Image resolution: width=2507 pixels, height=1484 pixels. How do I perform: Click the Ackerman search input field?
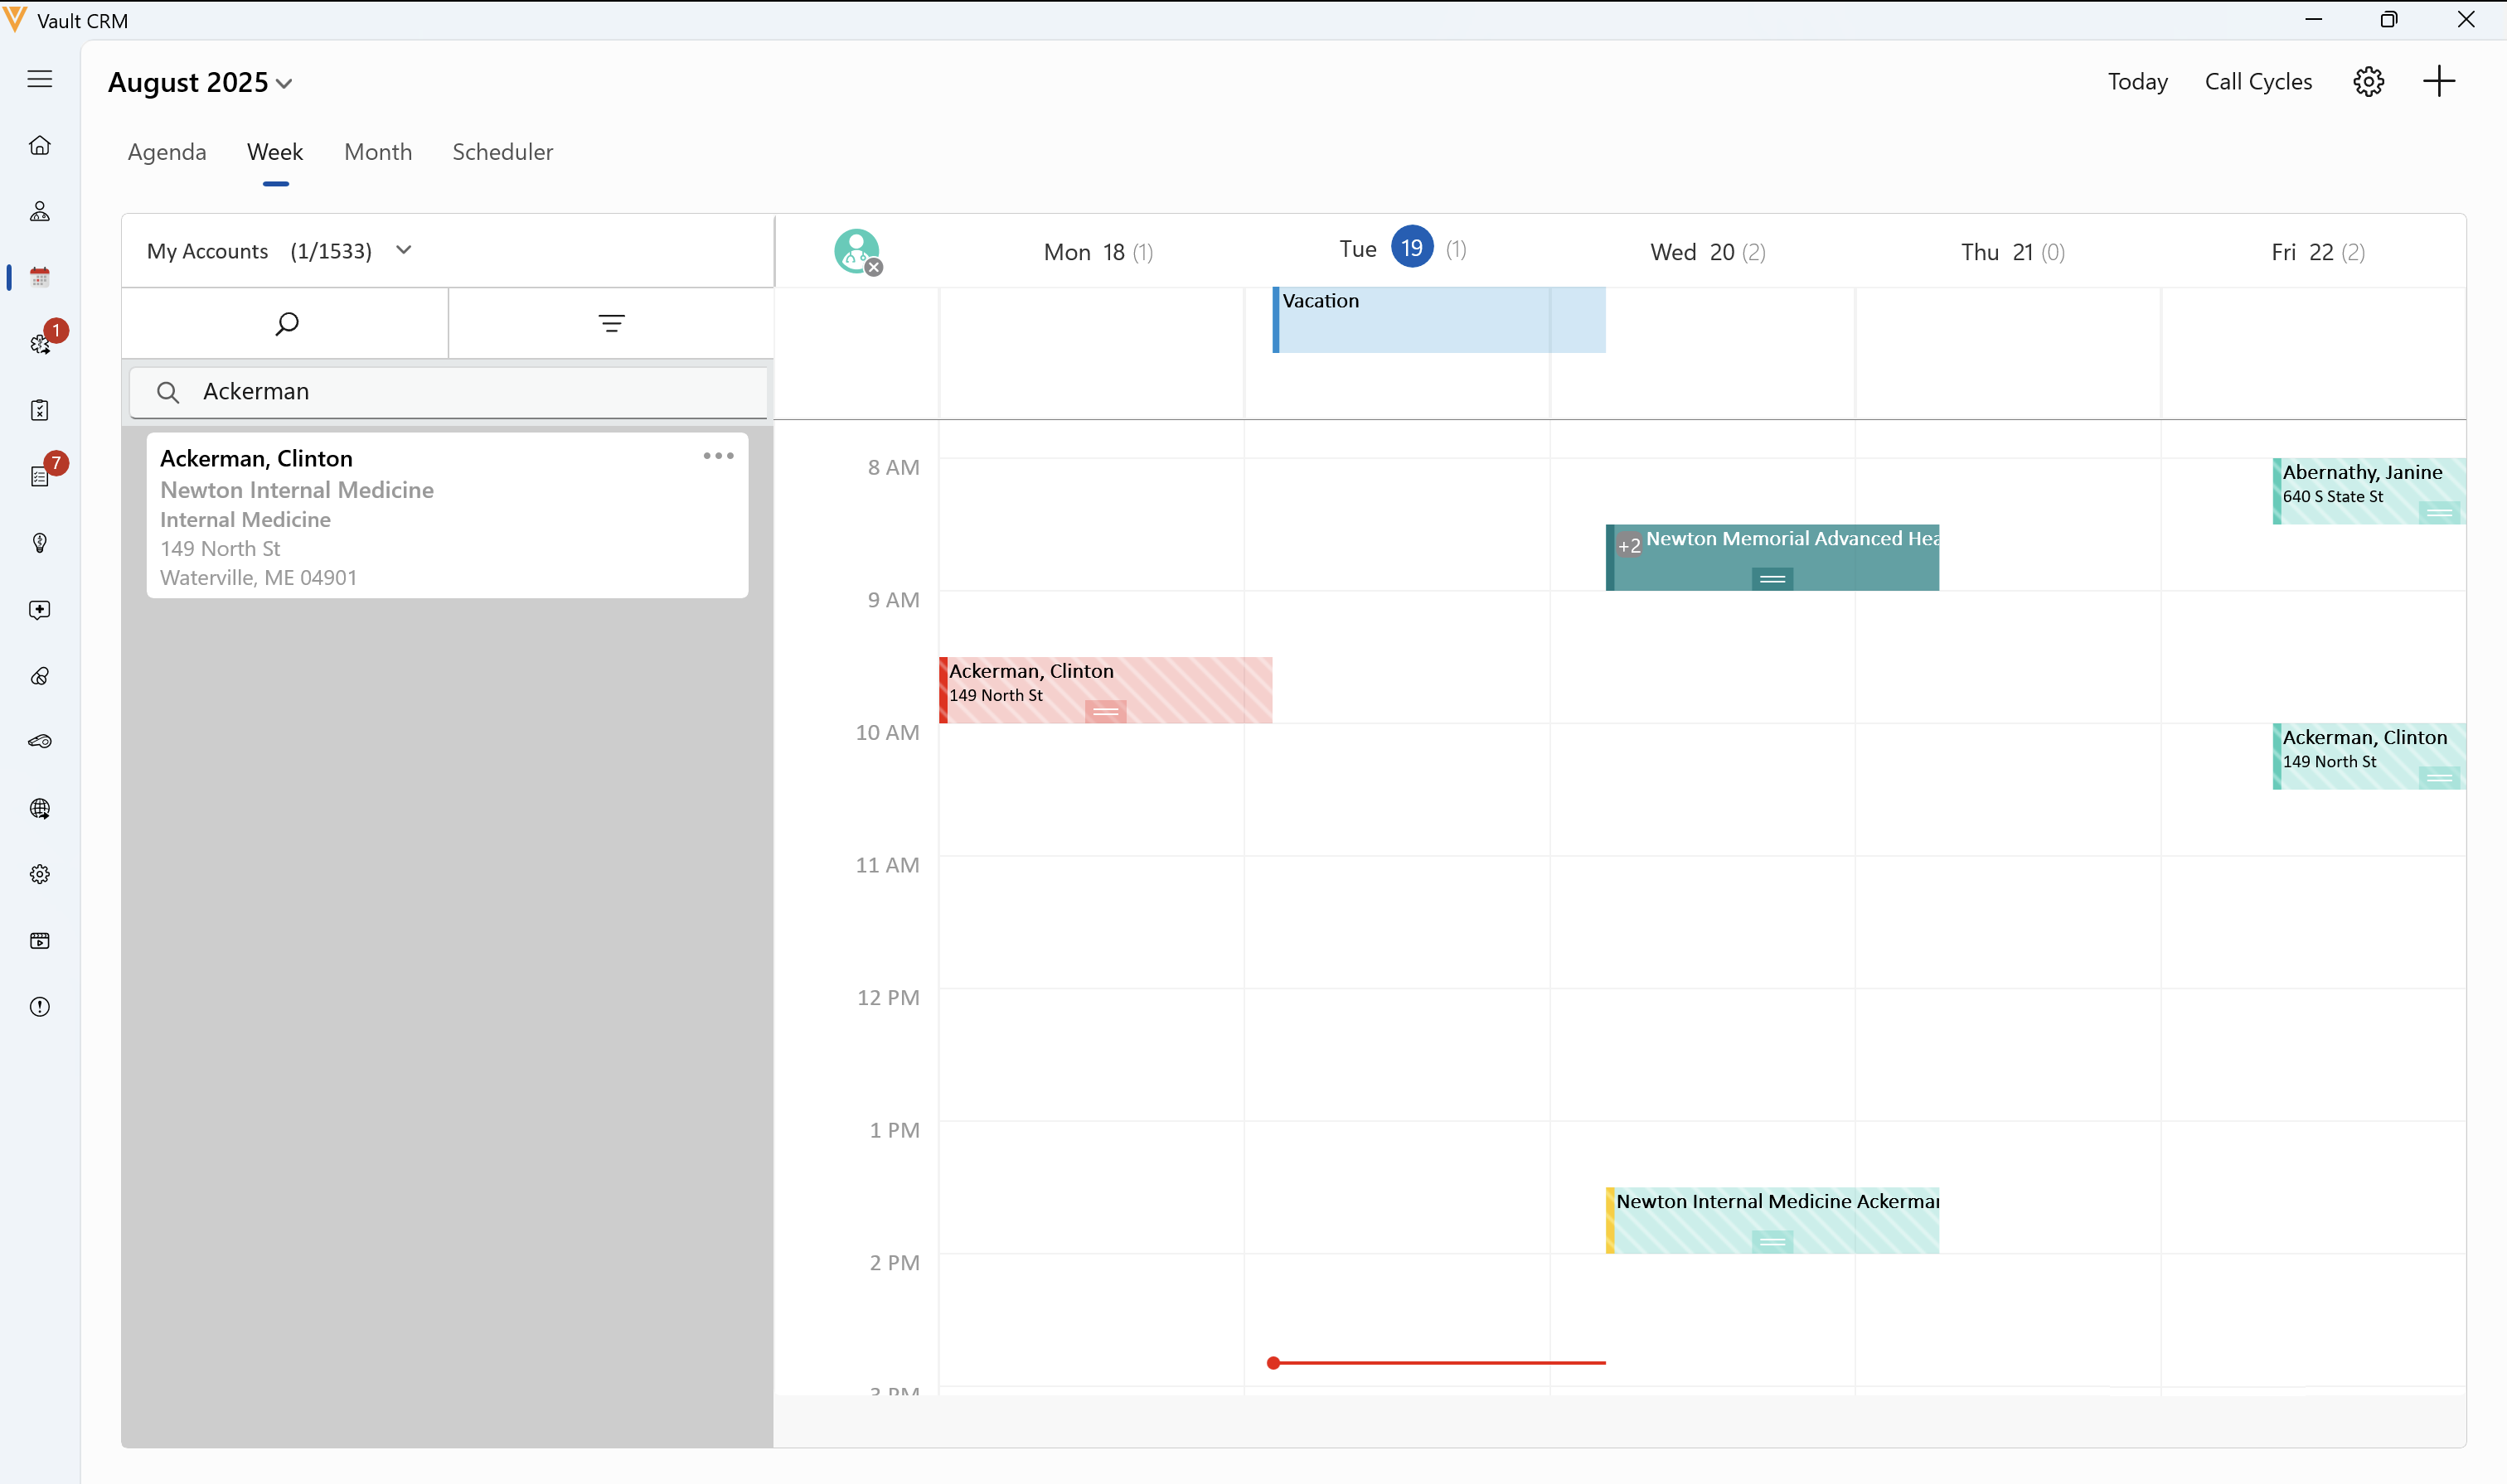pos(470,392)
